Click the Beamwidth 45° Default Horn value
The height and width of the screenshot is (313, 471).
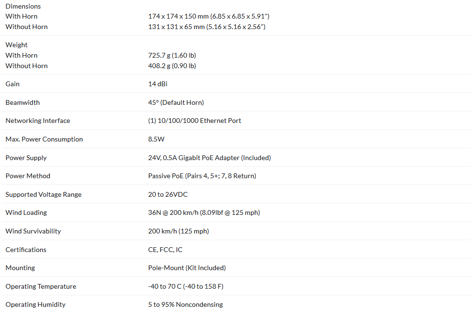pos(176,102)
